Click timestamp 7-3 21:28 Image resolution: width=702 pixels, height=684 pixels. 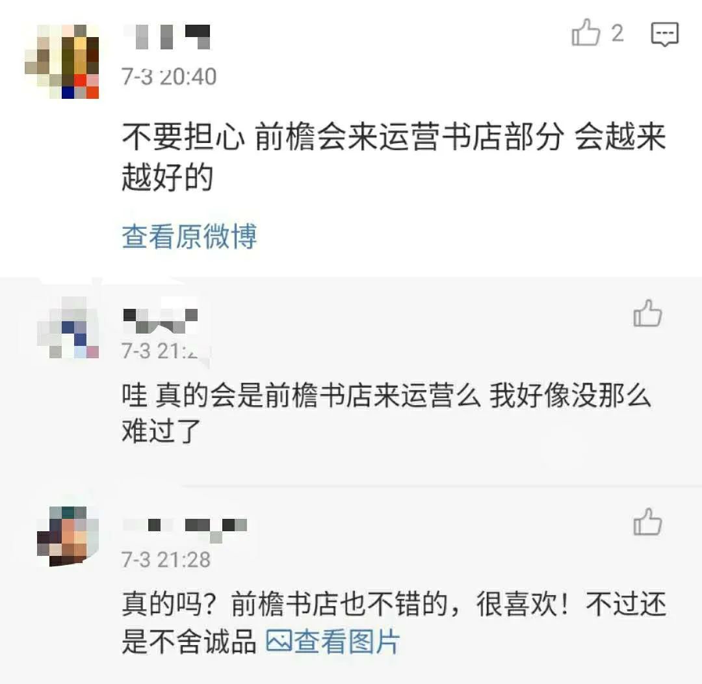point(166,560)
